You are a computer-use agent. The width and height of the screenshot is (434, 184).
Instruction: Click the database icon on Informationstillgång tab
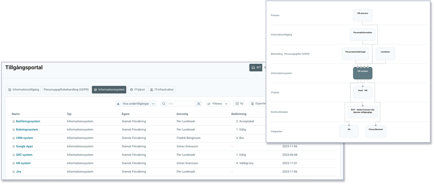10,90
